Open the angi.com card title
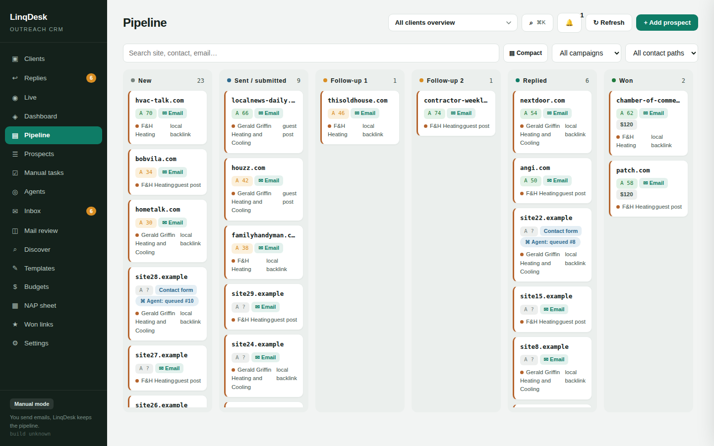This screenshot has height=446, width=714. click(x=535, y=168)
